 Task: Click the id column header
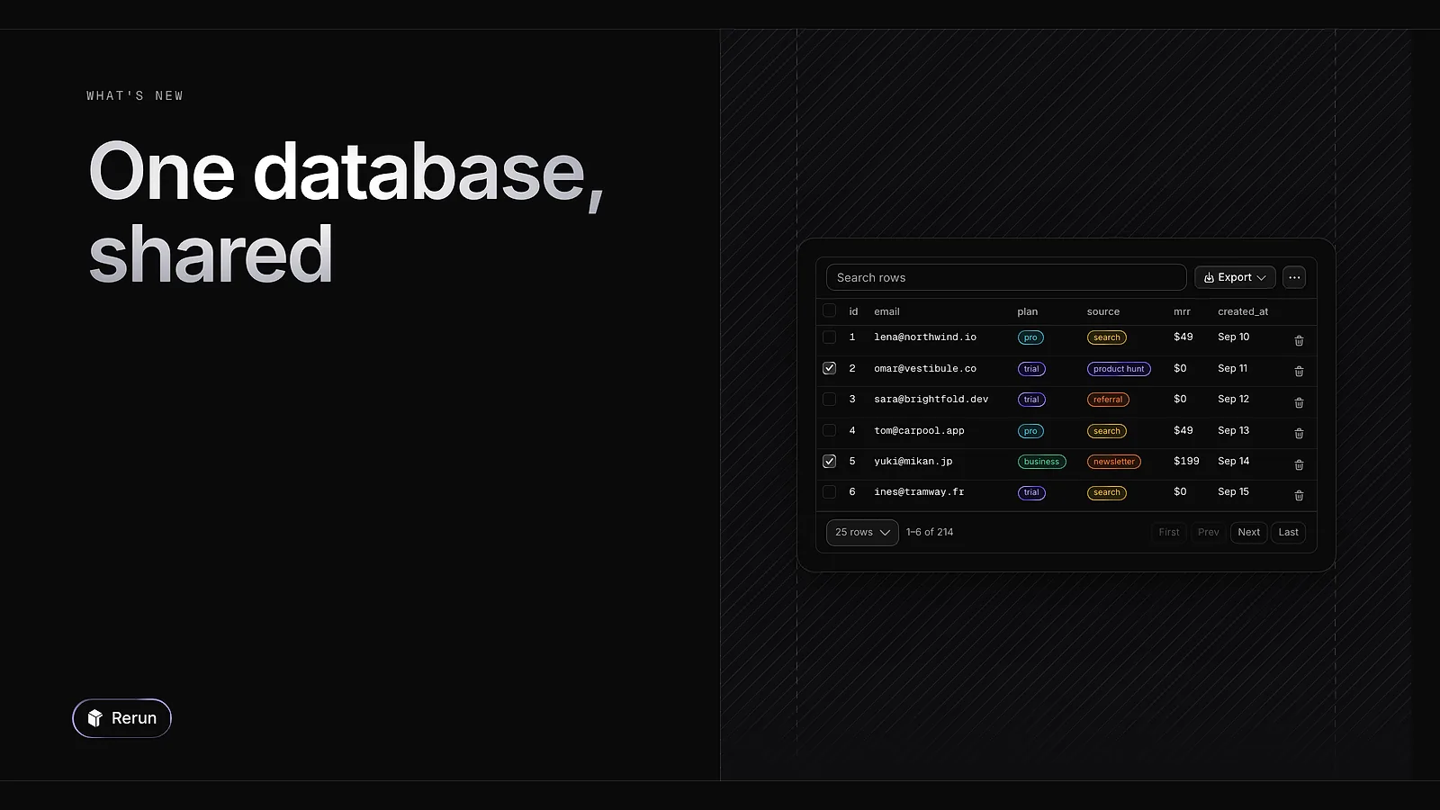pyautogui.click(x=853, y=311)
